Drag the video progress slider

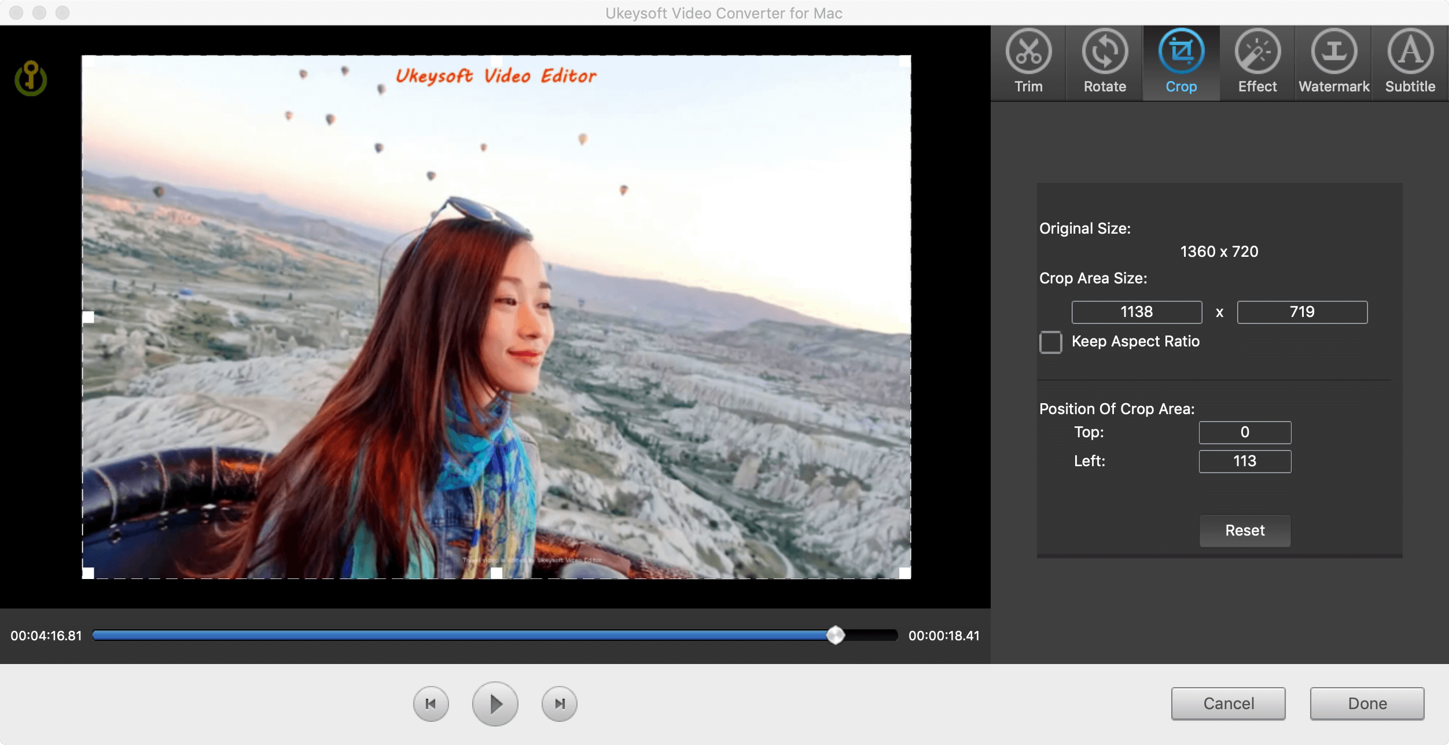[836, 635]
